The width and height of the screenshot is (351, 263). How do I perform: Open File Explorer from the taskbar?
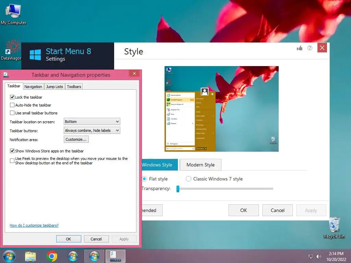pyautogui.click(x=31, y=256)
